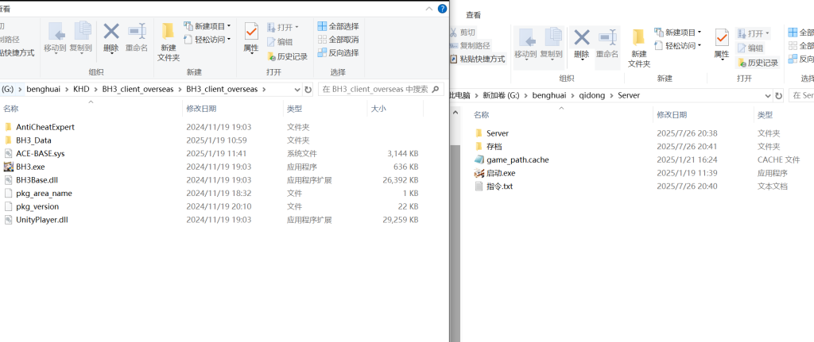Open 属性 in left window ribbon

click(x=251, y=37)
